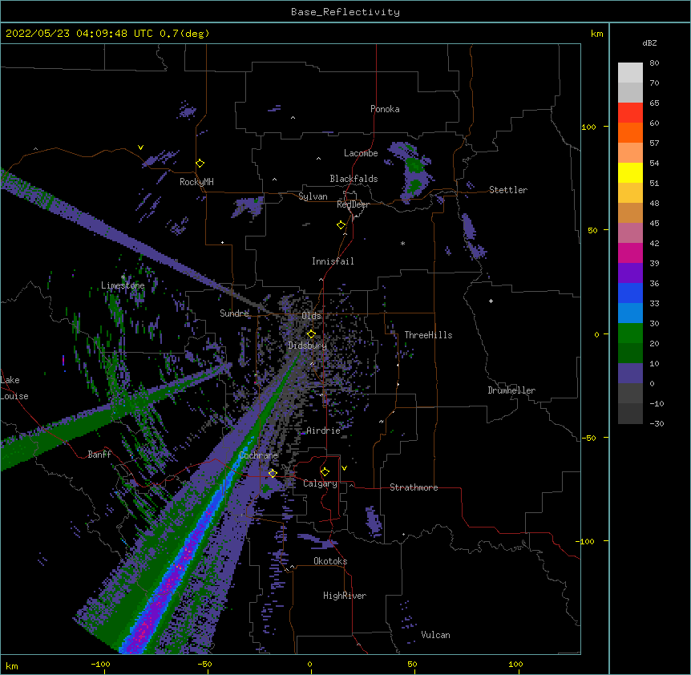
Task: Click the yellow diamond marker above Calgary label
Action: point(325,472)
